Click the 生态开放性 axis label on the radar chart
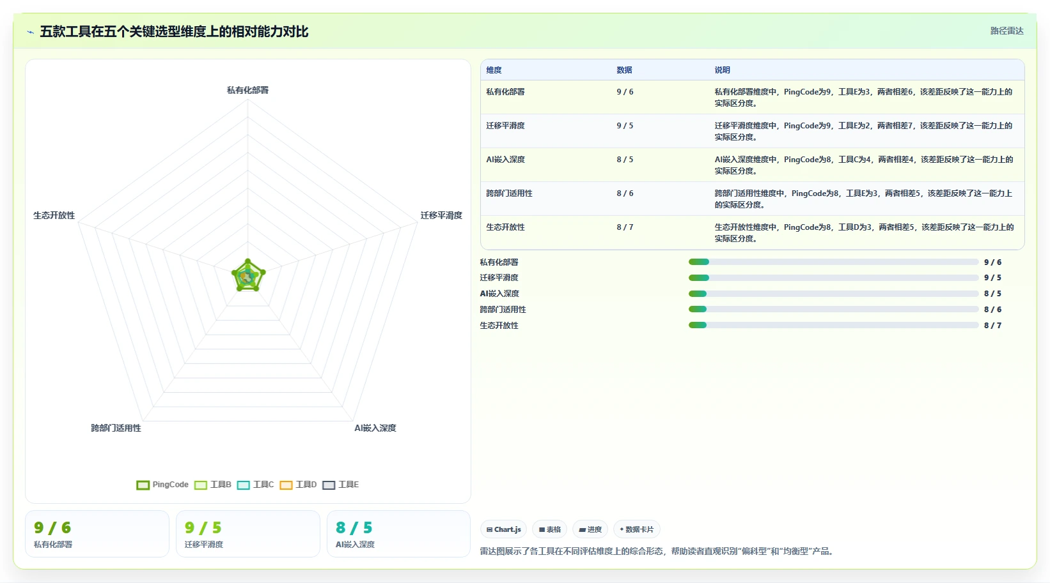This screenshot has height=583, width=1050. pyautogui.click(x=54, y=215)
